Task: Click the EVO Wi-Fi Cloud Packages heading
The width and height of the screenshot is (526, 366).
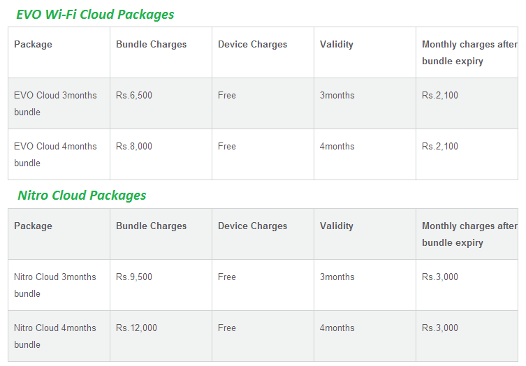Action: pyautogui.click(x=95, y=15)
